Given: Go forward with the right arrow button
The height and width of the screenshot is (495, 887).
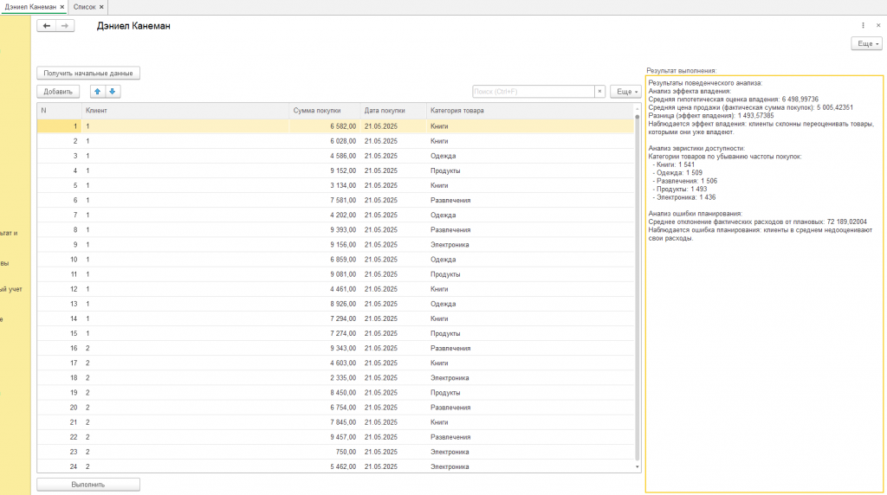Looking at the screenshot, I should (65, 26).
